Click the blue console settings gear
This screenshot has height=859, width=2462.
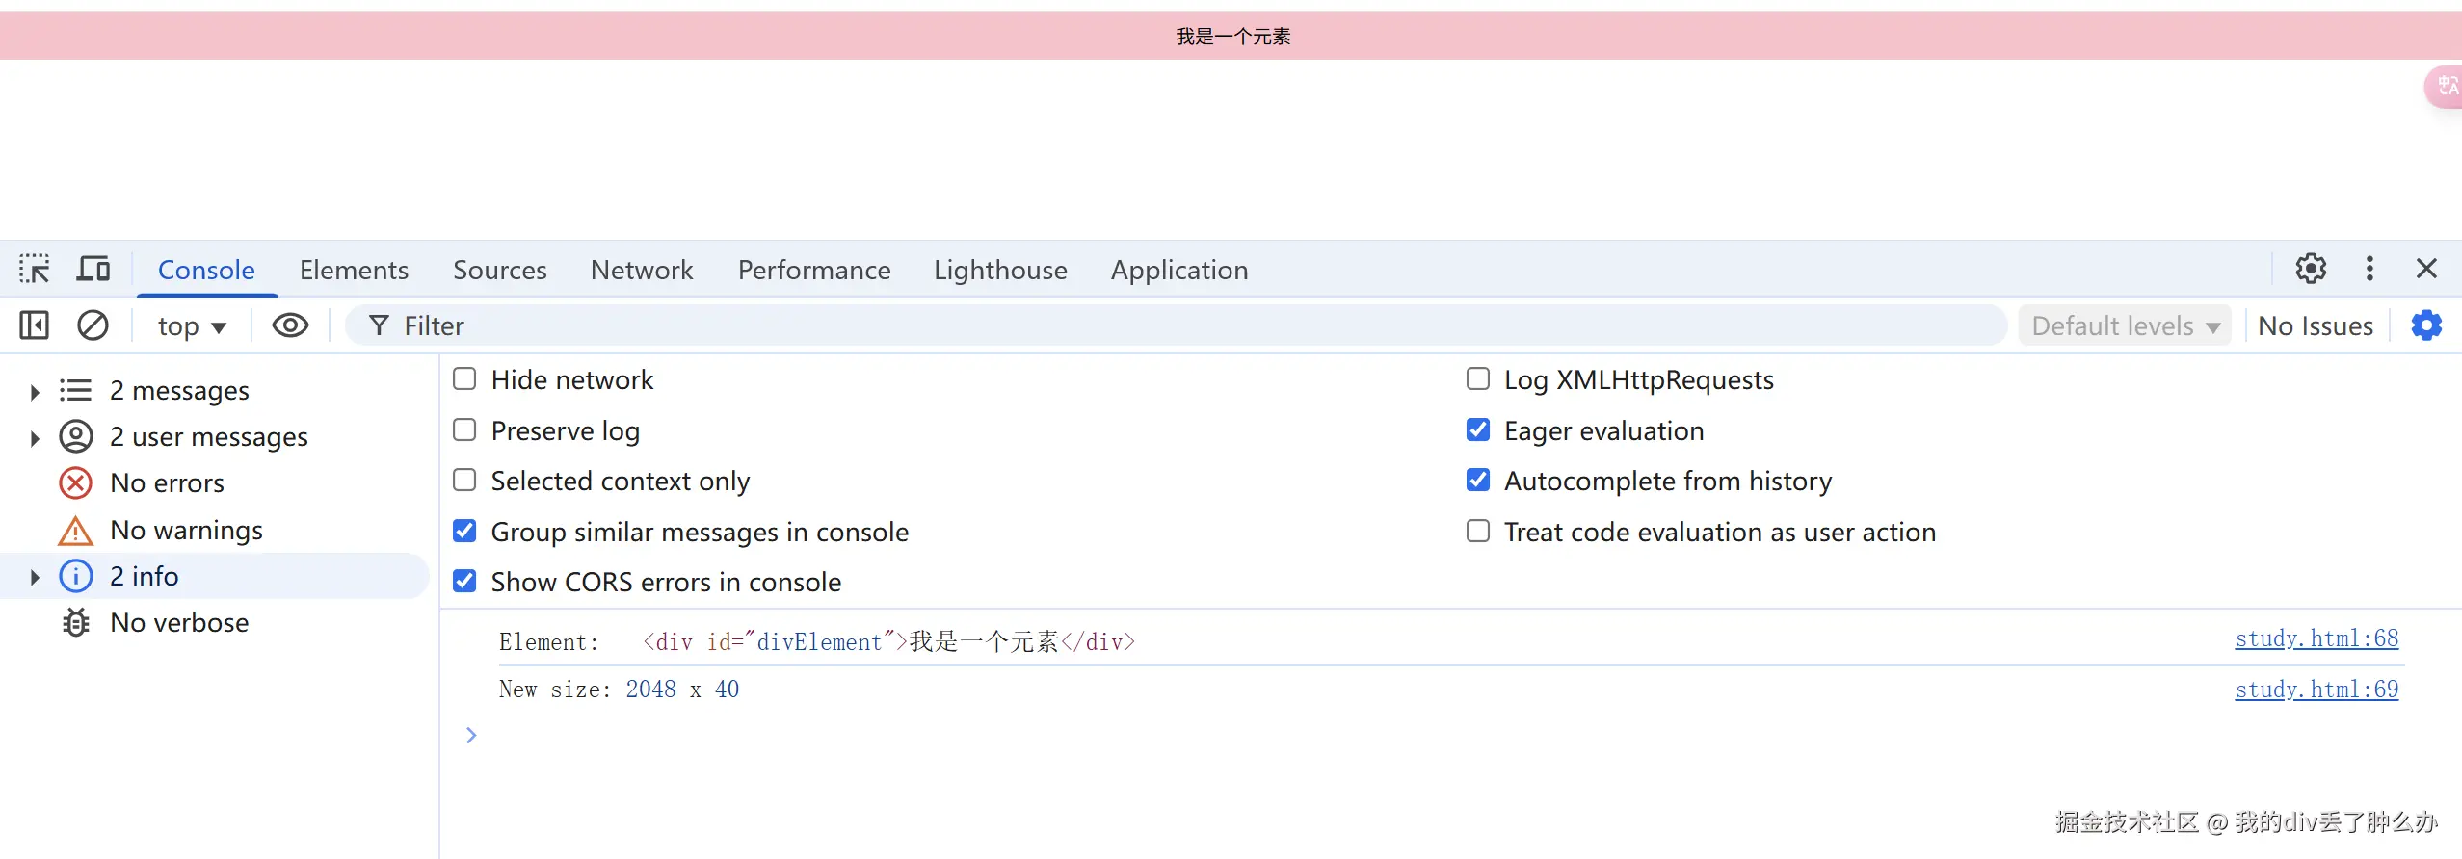point(2426,325)
